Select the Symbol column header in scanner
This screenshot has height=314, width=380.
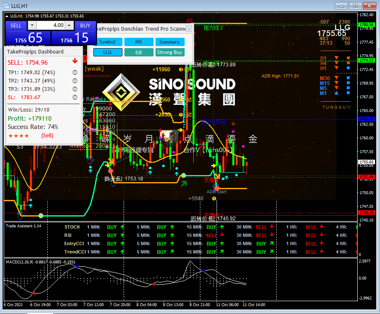click(107, 41)
